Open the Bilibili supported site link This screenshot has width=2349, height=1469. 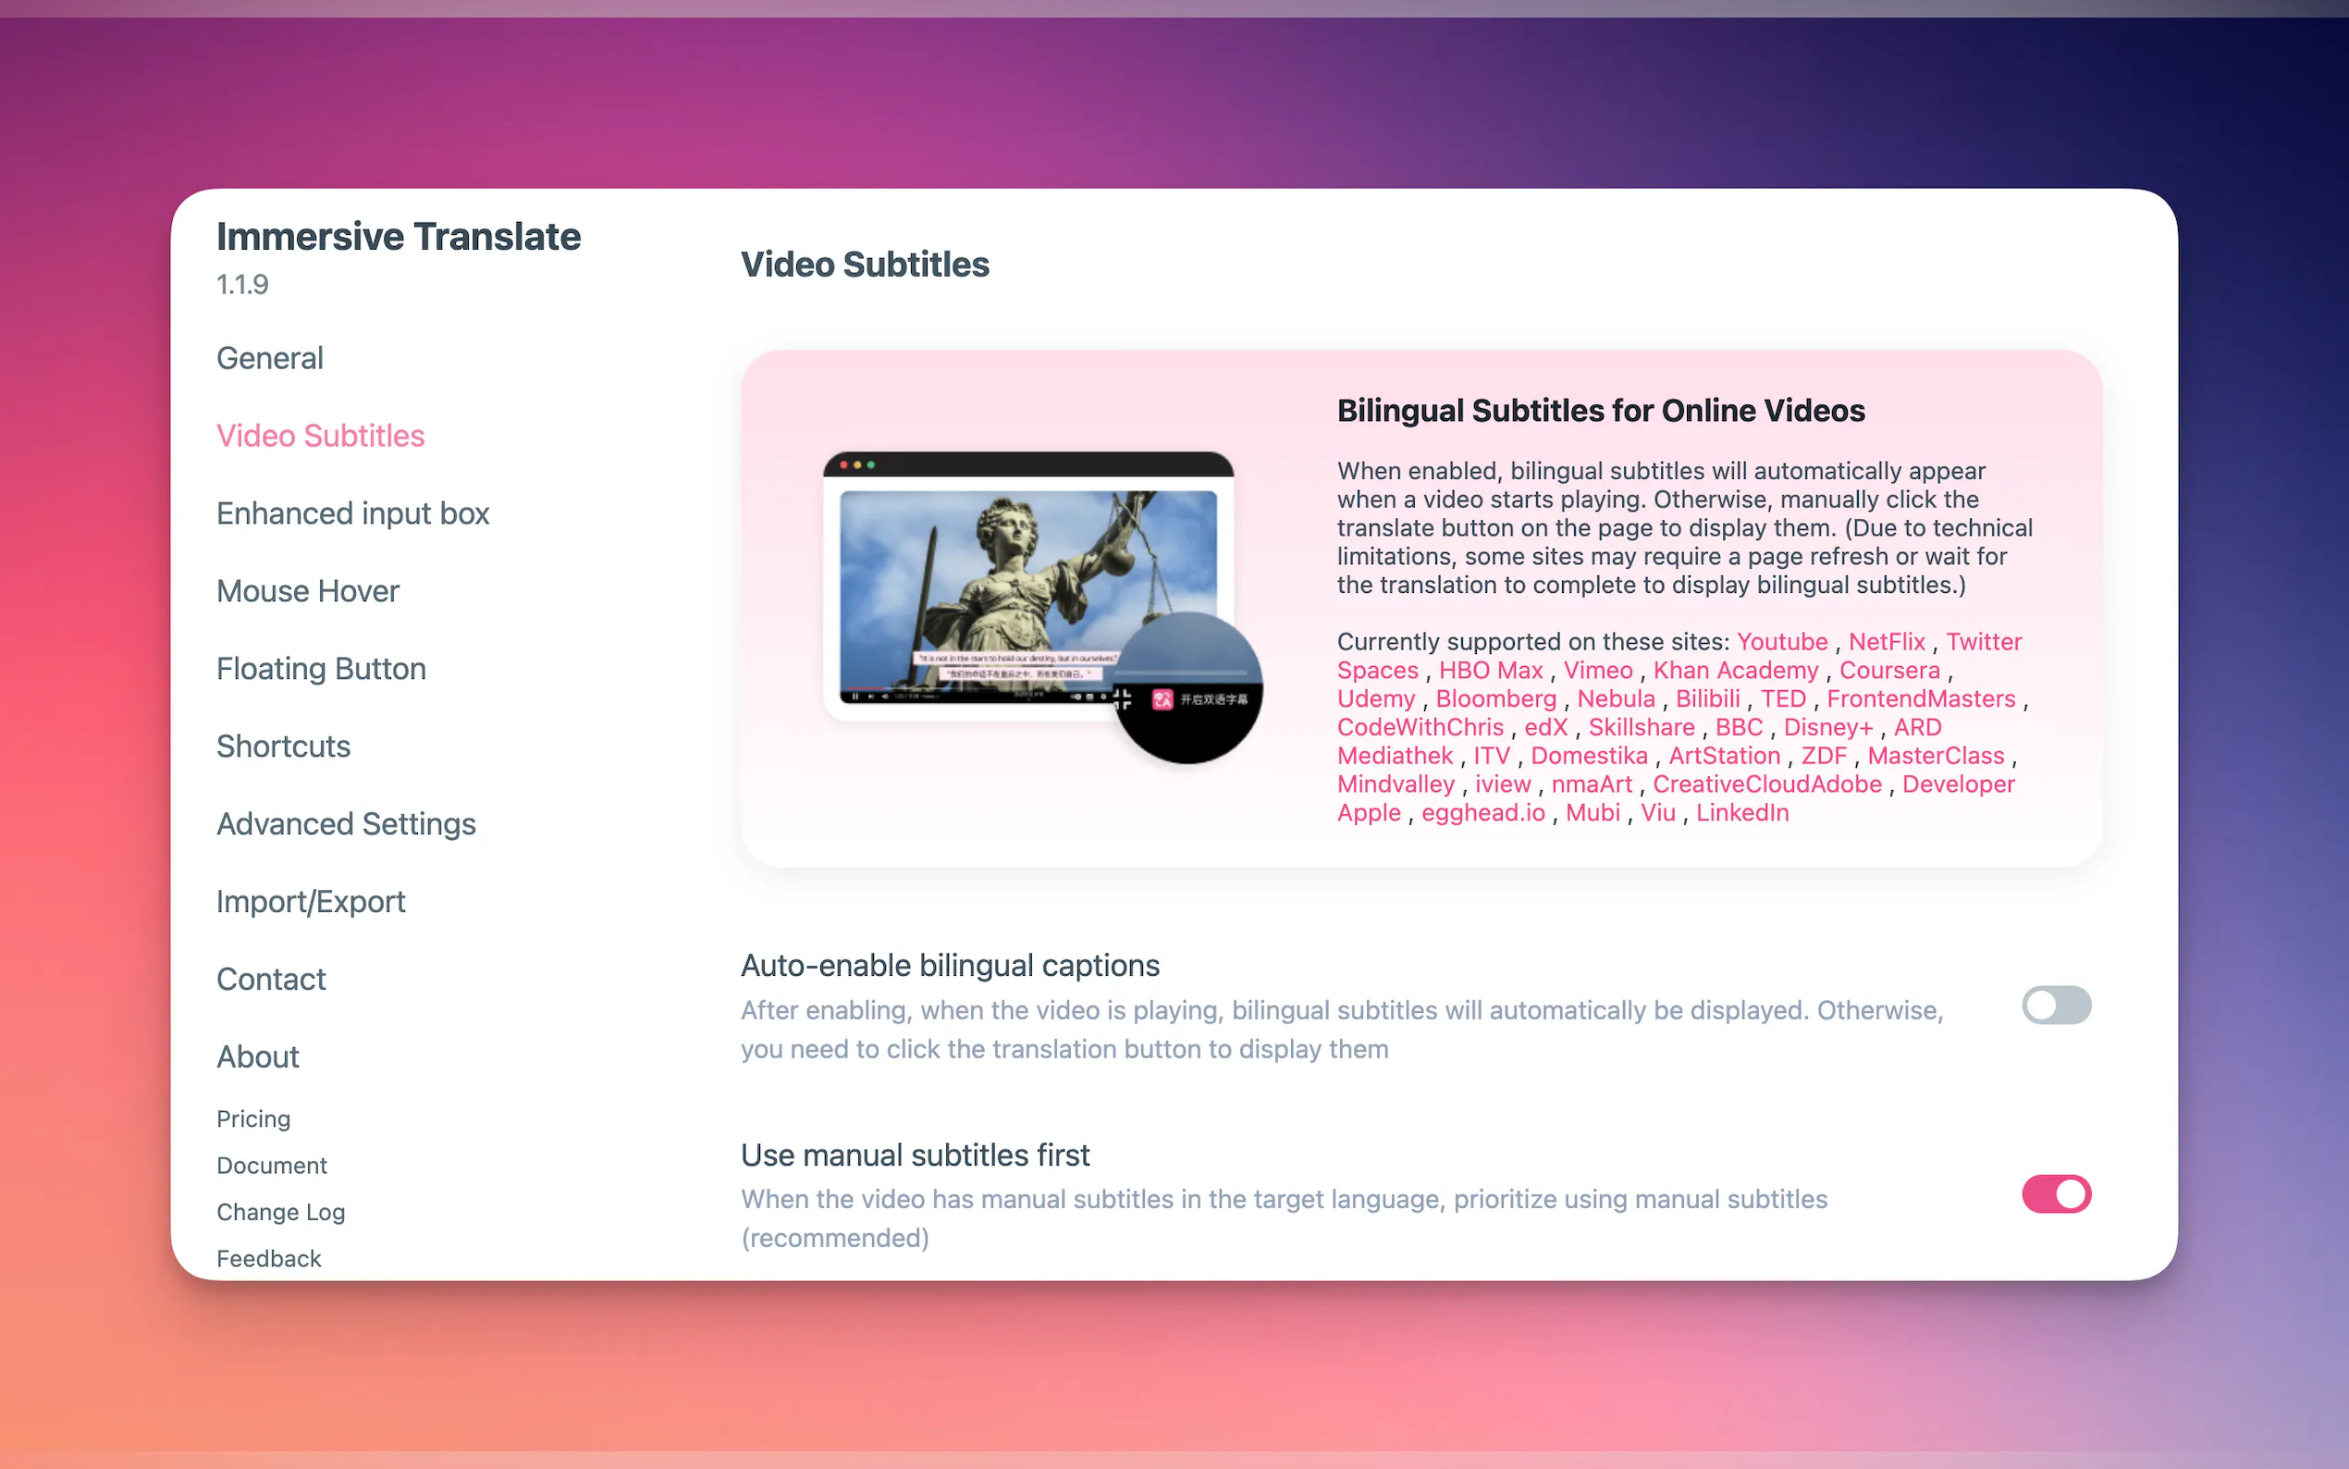click(1707, 698)
